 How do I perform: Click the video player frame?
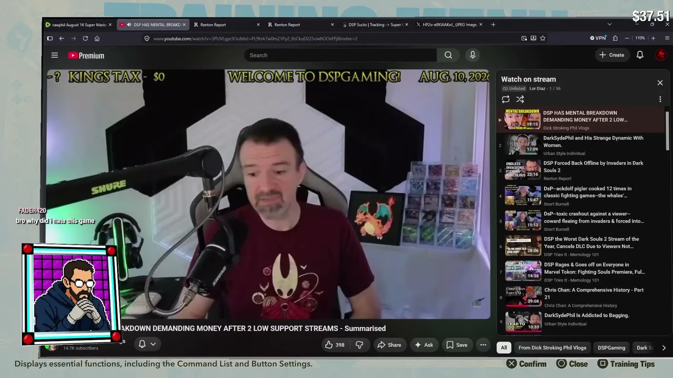pos(268,194)
